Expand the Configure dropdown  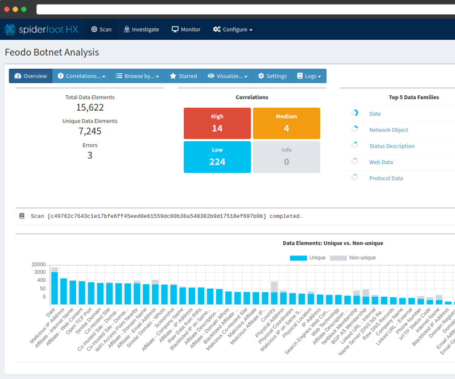click(x=233, y=30)
